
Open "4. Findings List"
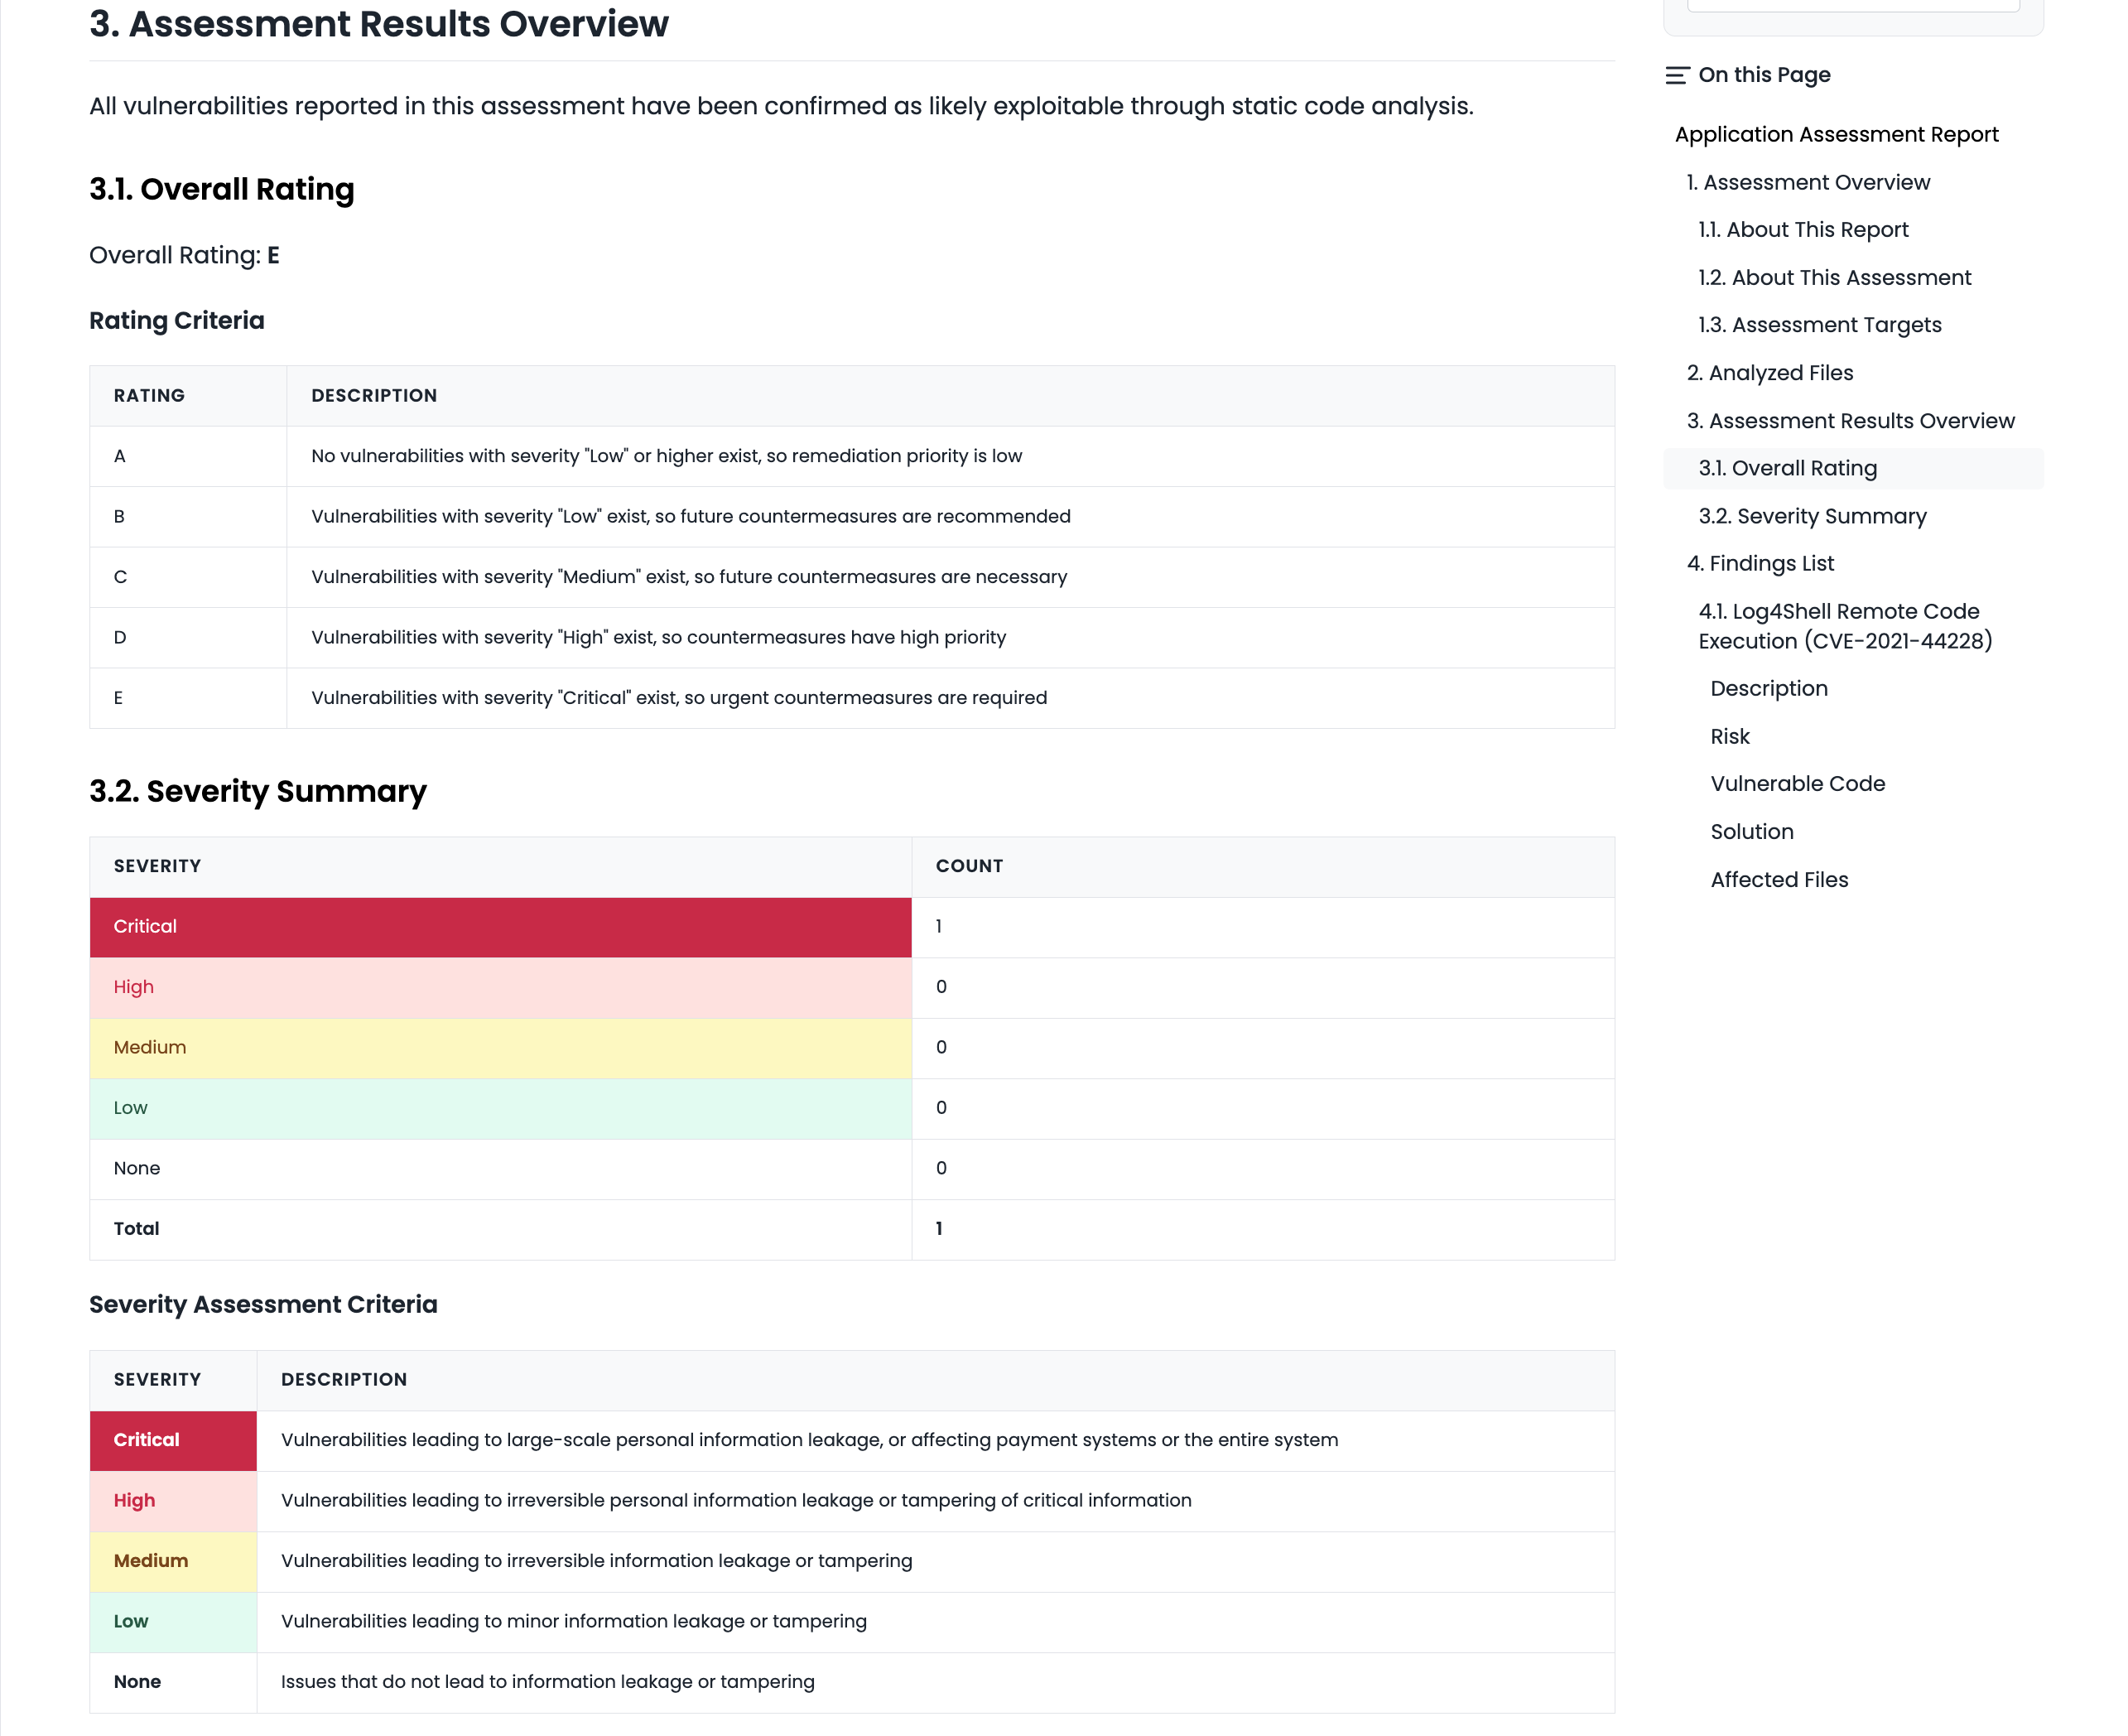pos(1761,563)
